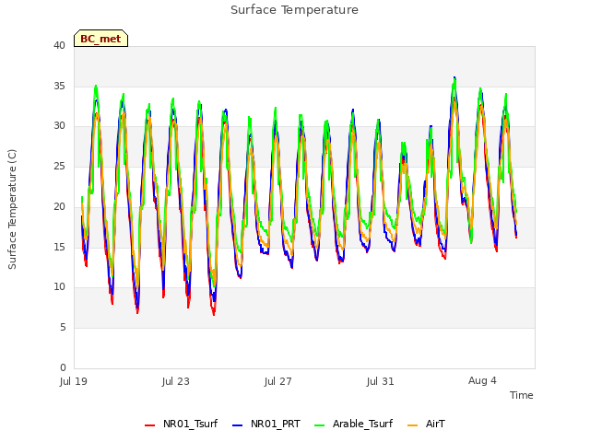Click the Jul 23 x-axis tick label
Image resolution: width=590 pixels, height=442 pixels.
coord(176,381)
